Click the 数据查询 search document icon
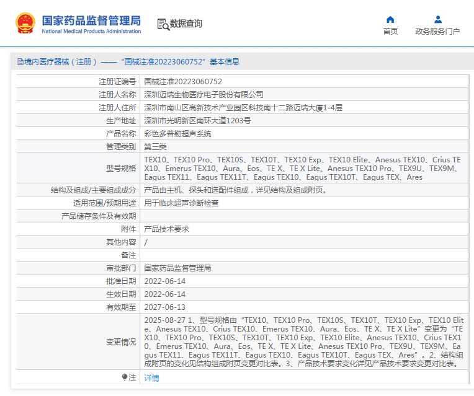This screenshot has width=474, height=396. click(163, 24)
